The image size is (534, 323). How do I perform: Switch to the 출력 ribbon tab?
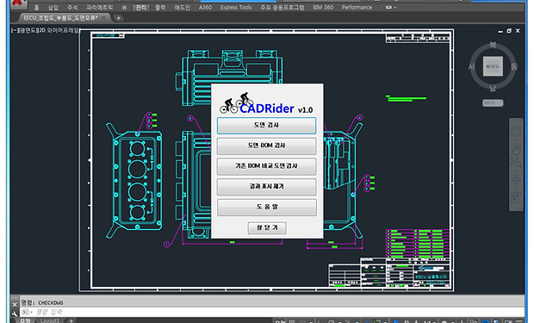[160, 7]
